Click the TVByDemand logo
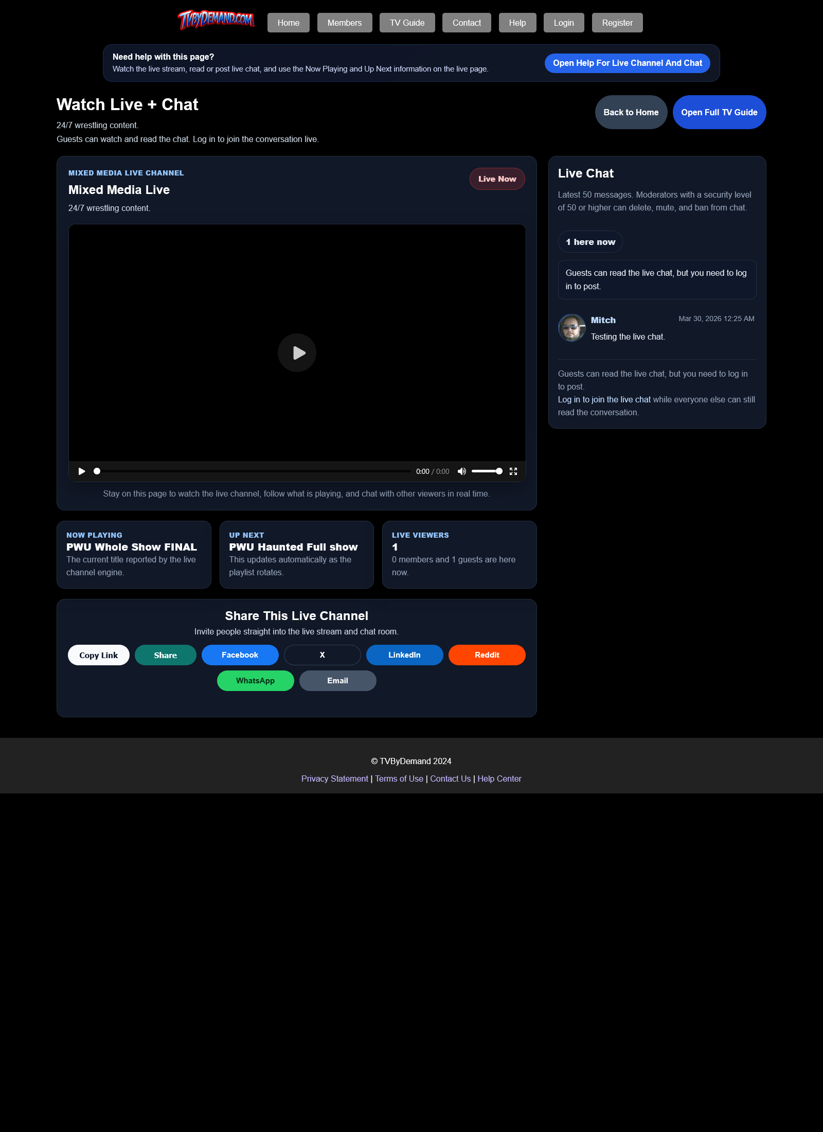Image resolution: width=823 pixels, height=1132 pixels. pyautogui.click(x=217, y=19)
